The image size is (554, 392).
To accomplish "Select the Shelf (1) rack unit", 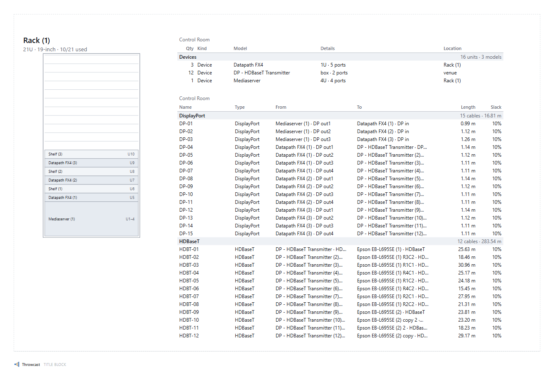I will 91,189.
